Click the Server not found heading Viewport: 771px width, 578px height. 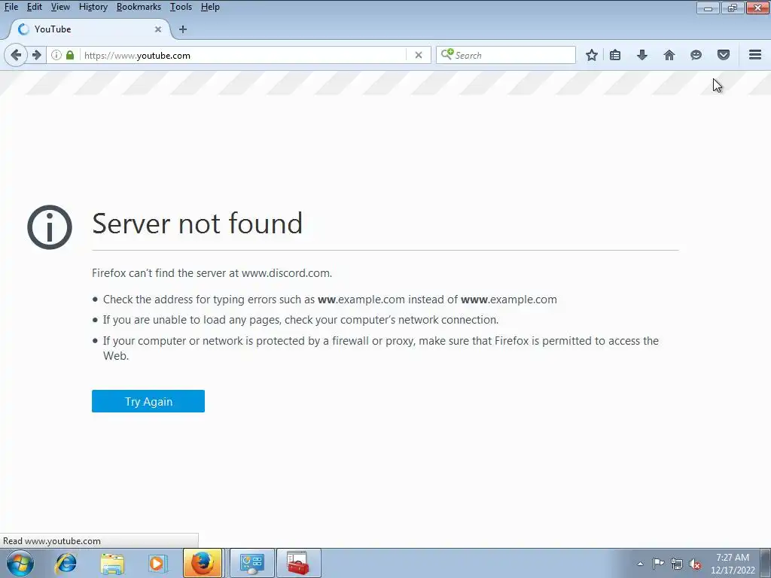(197, 223)
